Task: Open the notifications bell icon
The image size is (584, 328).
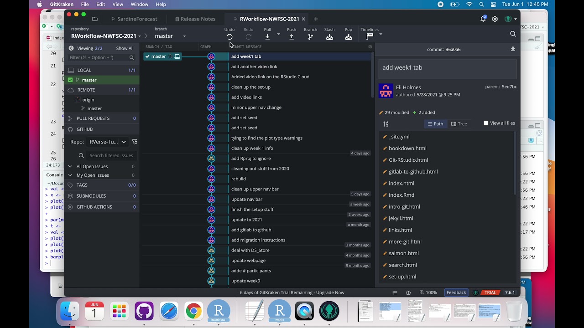Action: pos(483,19)
